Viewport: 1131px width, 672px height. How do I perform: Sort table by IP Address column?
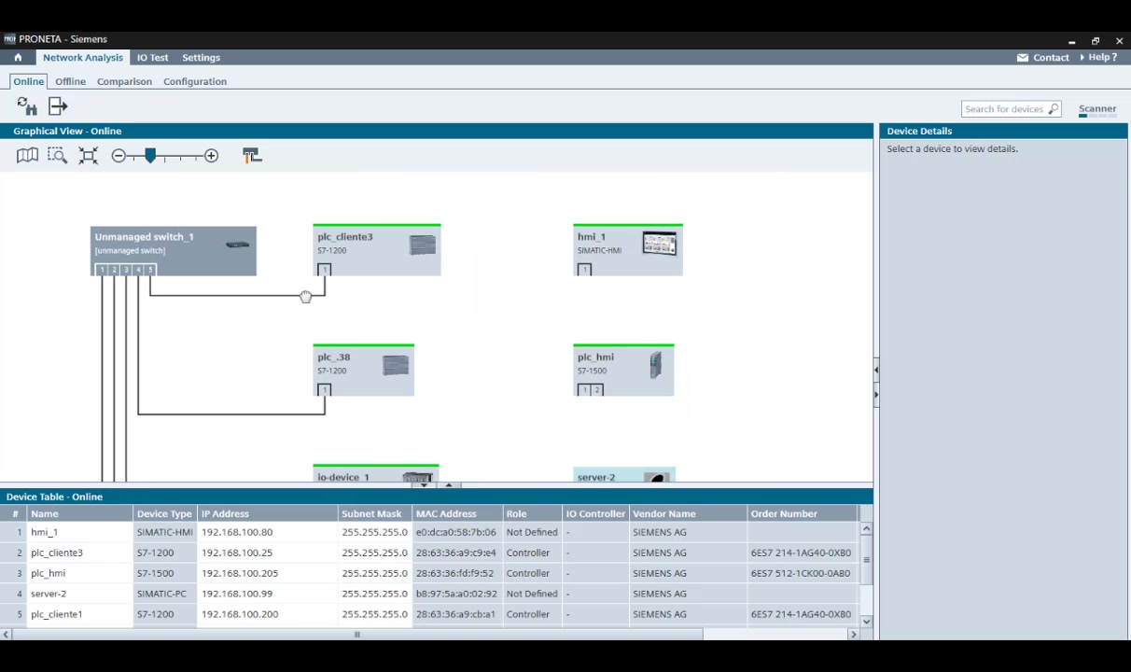pos(268,514)
